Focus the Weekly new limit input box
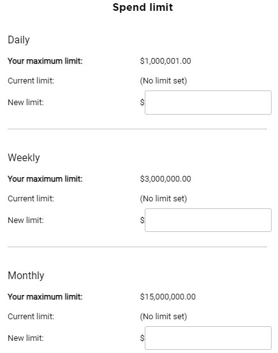 tap(208, 220)
